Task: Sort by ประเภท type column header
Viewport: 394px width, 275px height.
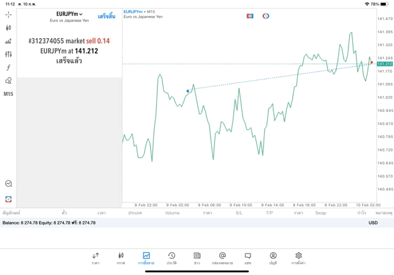Action: tap(135, 213)
